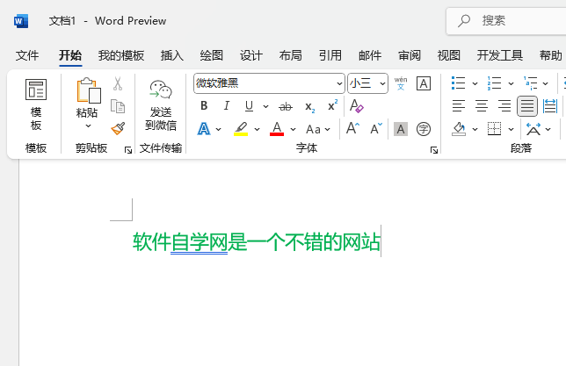566x366 pixels.
Task: Apply paragraph shading paint bucket
Action: (x=459, y=129)
